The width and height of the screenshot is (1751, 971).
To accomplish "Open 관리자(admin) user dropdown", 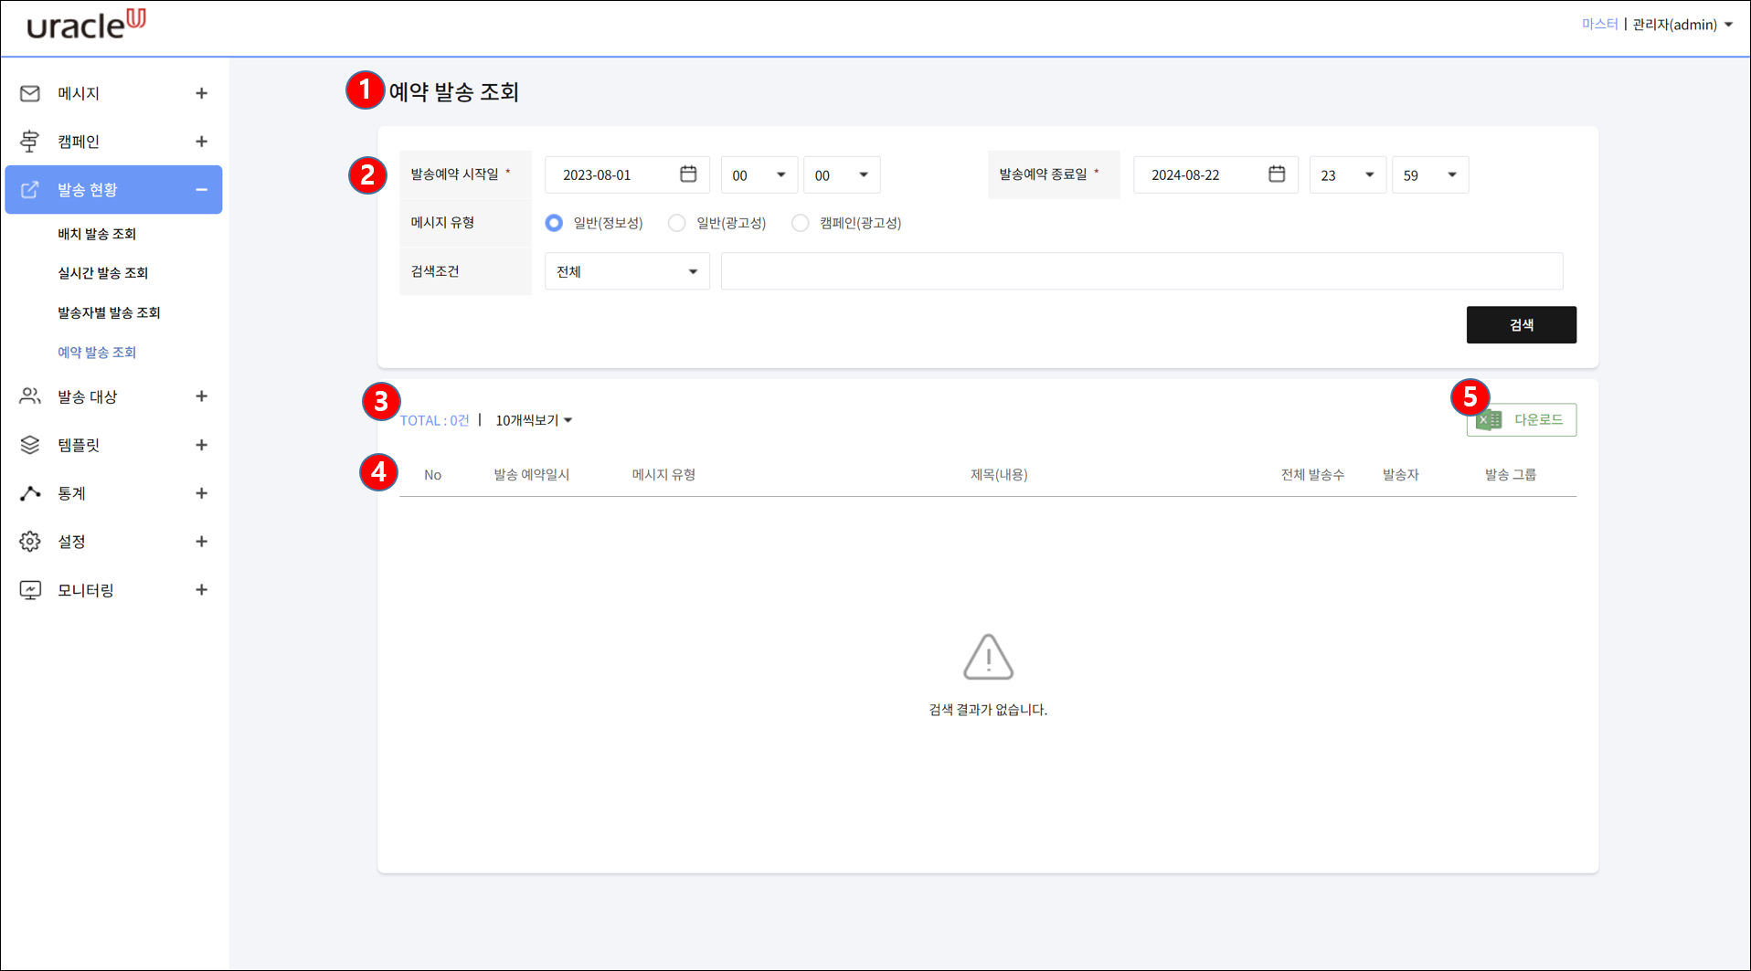I will pos(1682,25).
